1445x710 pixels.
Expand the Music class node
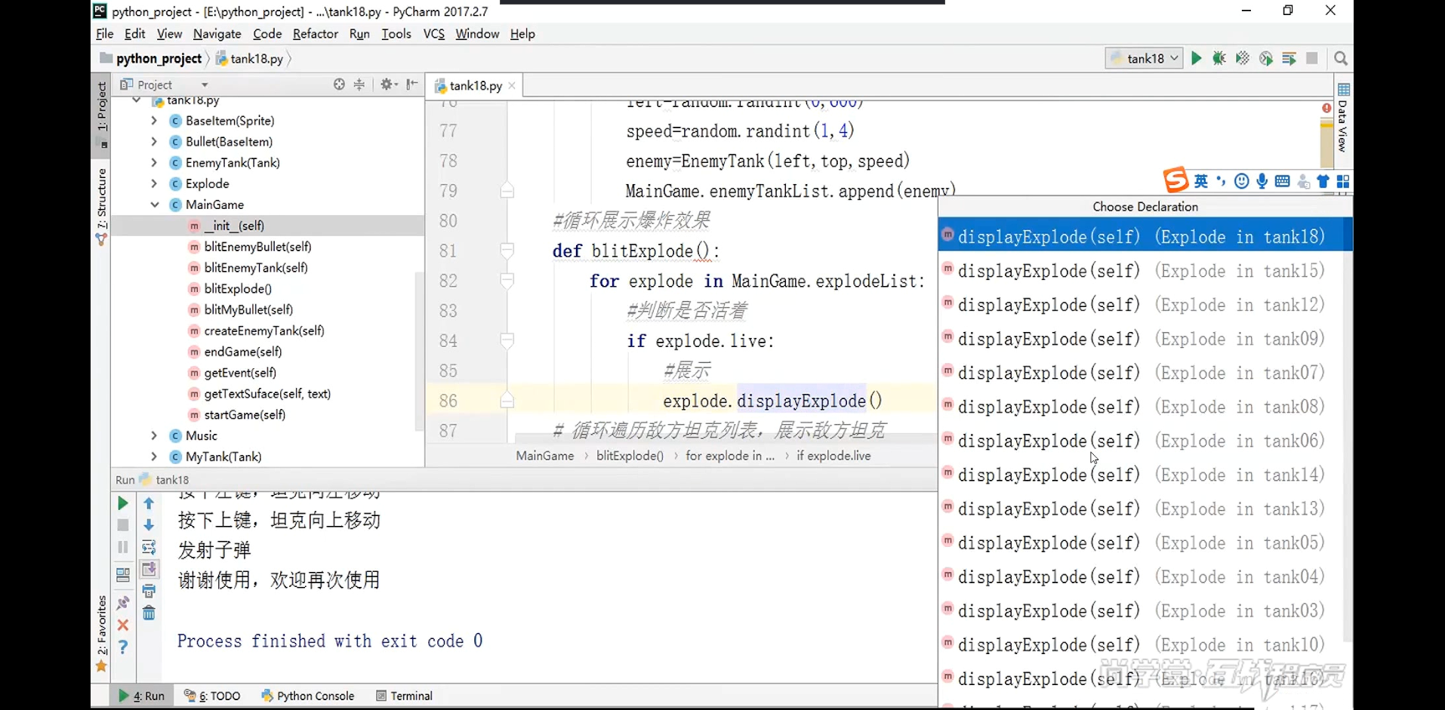(x=154, y=435)
